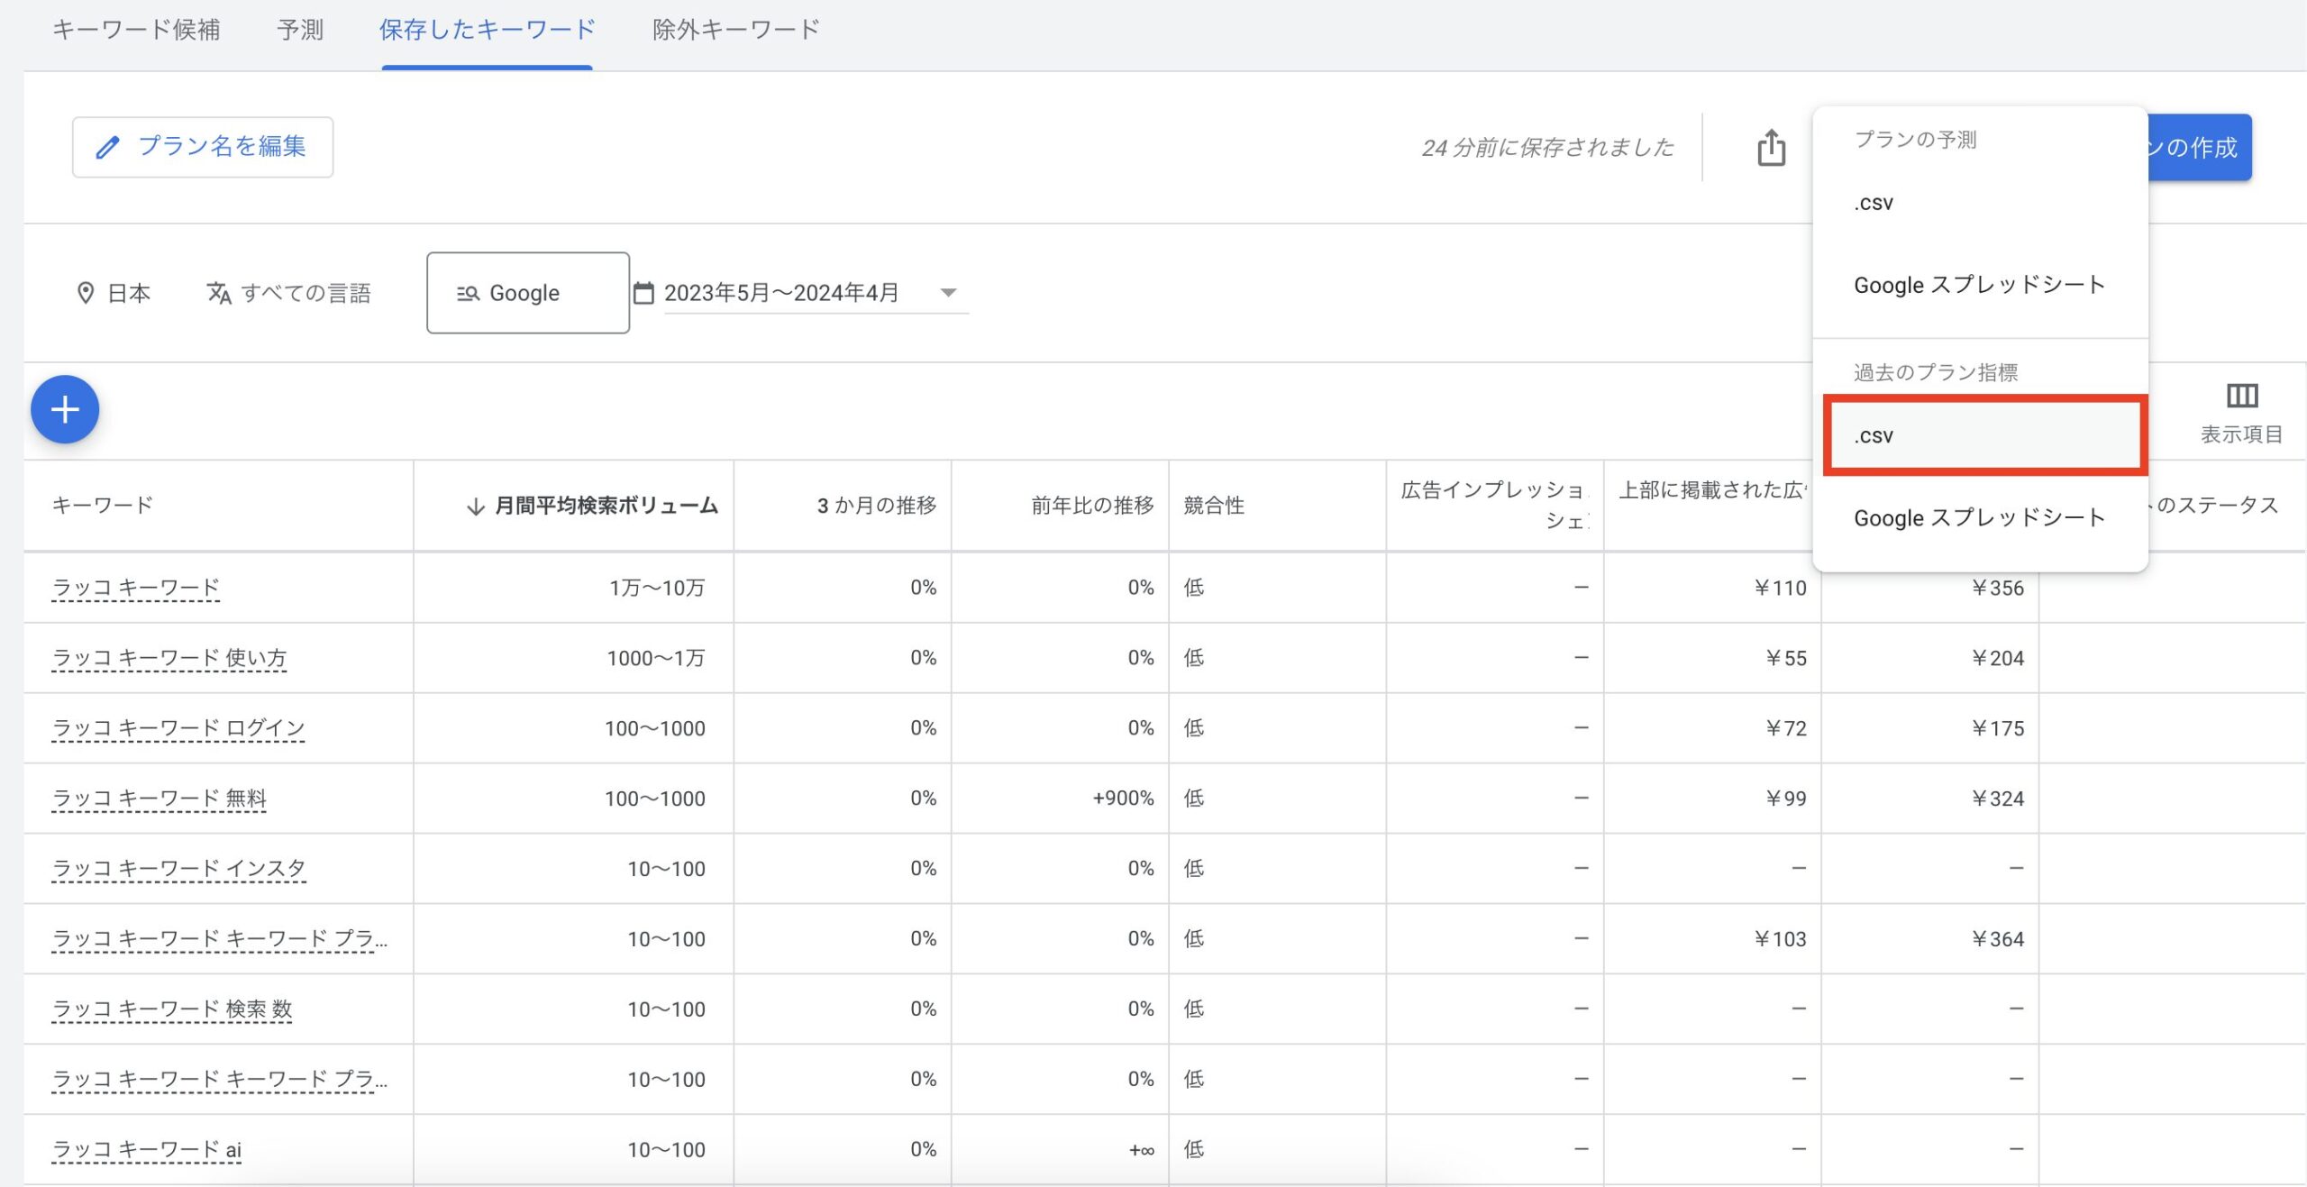Click the ステータス column header
Viewport: 2307px width, 1187px height.
click(x=2216, y=506)
